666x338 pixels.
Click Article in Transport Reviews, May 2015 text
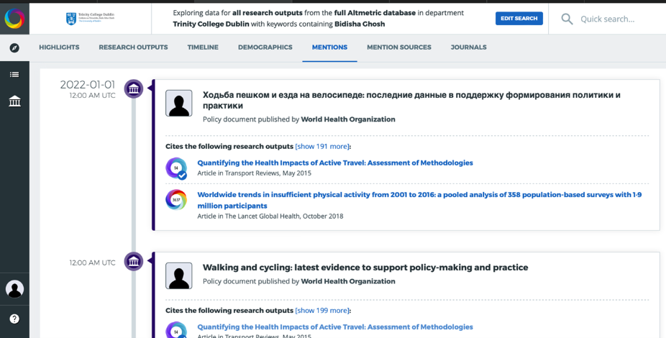[255, 173]
